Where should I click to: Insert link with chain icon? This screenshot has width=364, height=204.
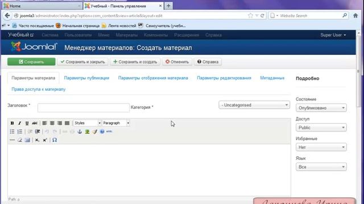pos(65,131)
